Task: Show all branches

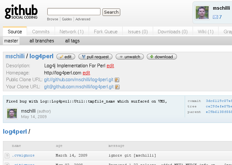Action: pos(42,41)
